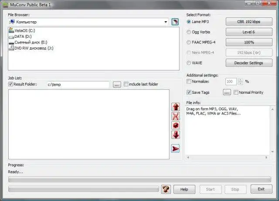Click the lower file progress bar
Image resolution: width=279 pixels, height=201 pixels.
(x=84, y=189)
